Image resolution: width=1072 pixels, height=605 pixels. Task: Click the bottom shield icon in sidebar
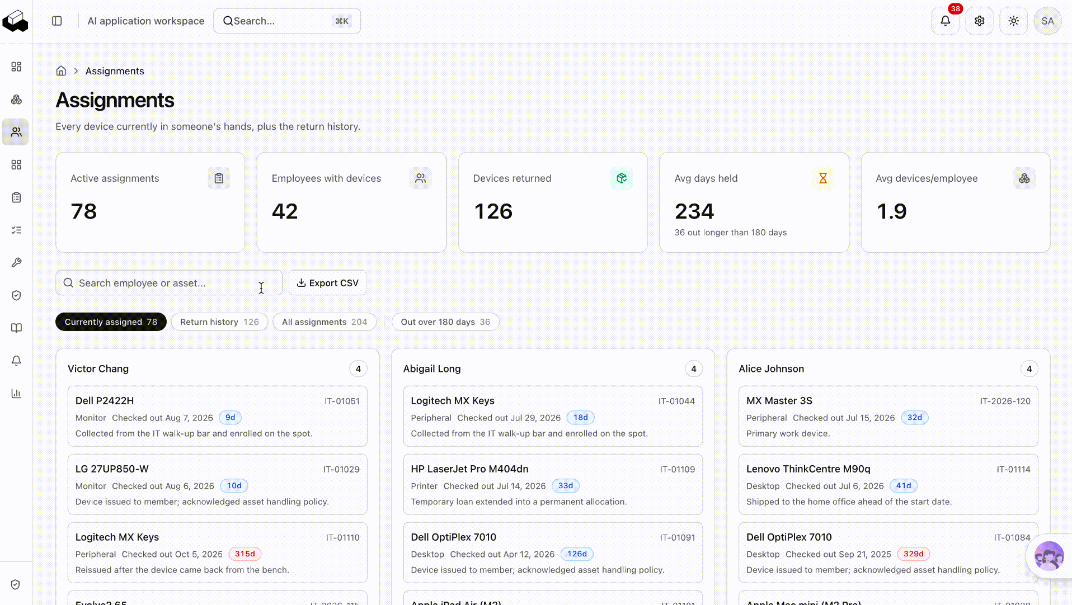tap(16, 584)
